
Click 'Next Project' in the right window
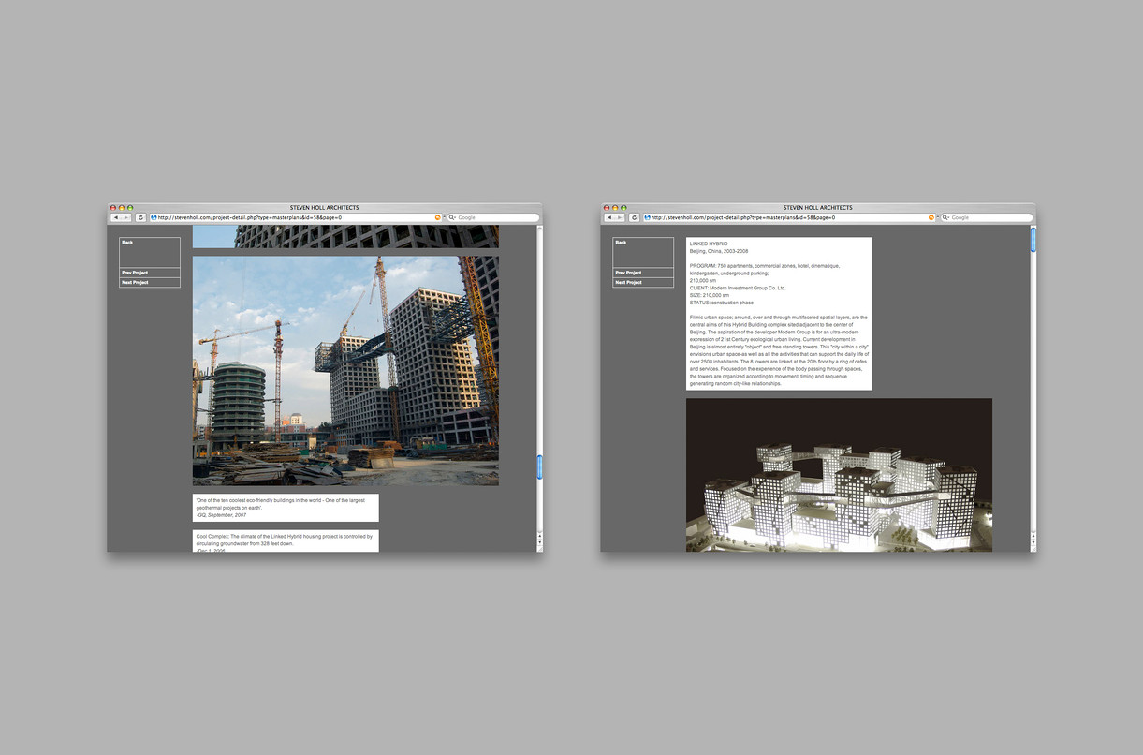pos(628,282)
